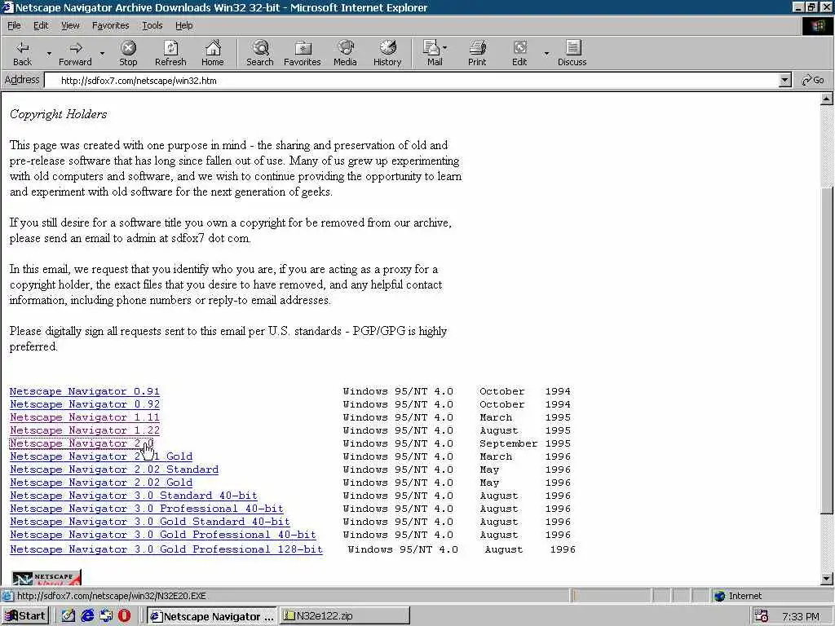Download Netscape Navigator 2.02 Standard

pyautogui.click(x=114, y=469)
